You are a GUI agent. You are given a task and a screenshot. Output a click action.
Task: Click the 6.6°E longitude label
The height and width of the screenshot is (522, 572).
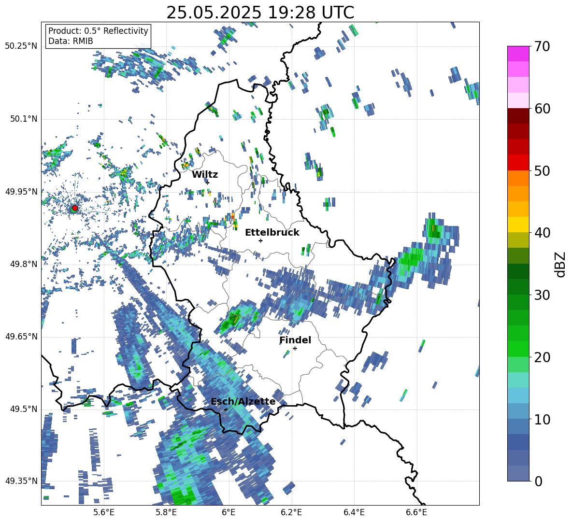[416, 512]
